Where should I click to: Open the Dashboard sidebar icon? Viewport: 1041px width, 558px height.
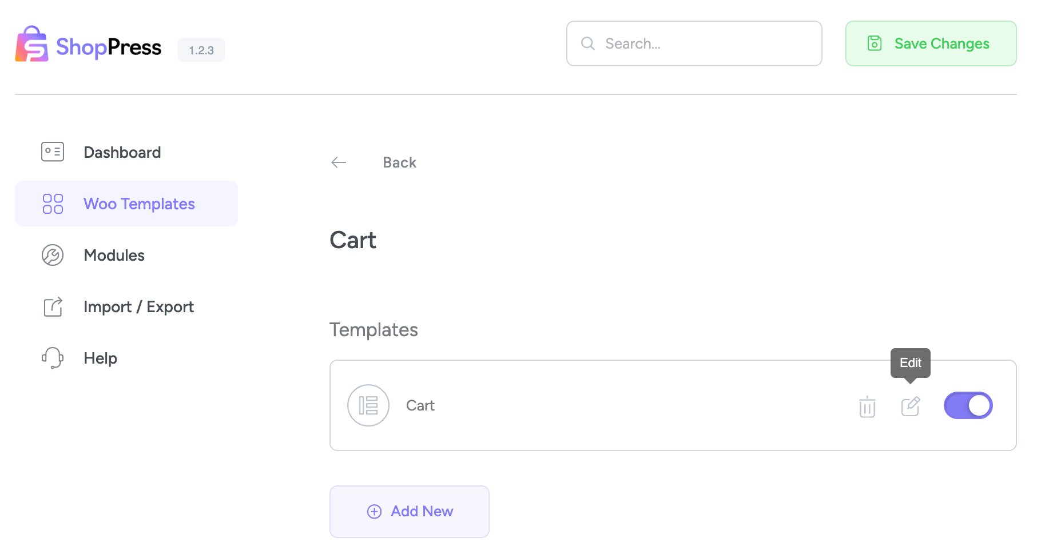coord(52,152)
